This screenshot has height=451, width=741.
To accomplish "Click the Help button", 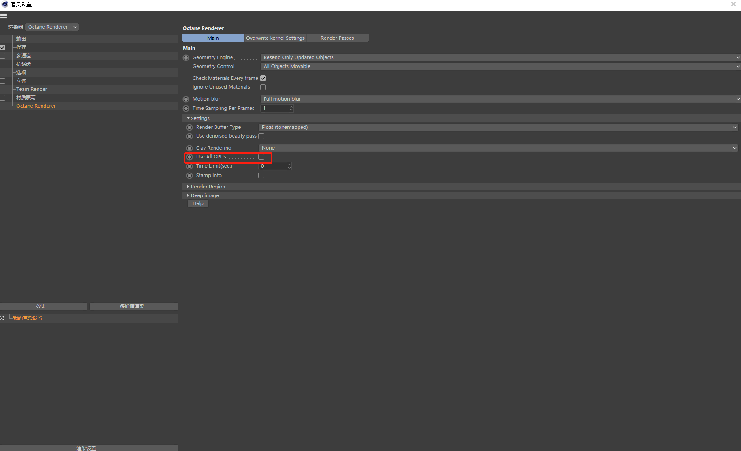I will pos(198,203).
